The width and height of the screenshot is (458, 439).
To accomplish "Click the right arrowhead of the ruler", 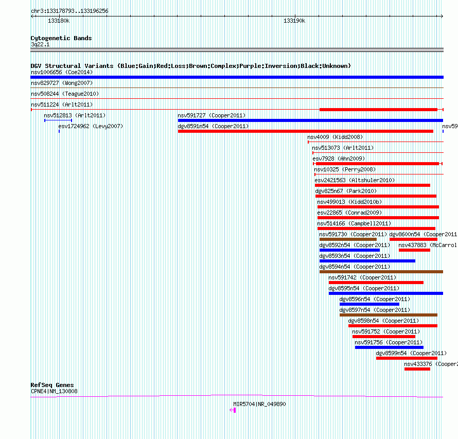I will click(x=442, y=16).
